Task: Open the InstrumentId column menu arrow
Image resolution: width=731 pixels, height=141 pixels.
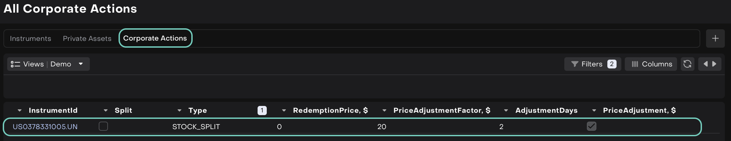Action: [19, 110]
